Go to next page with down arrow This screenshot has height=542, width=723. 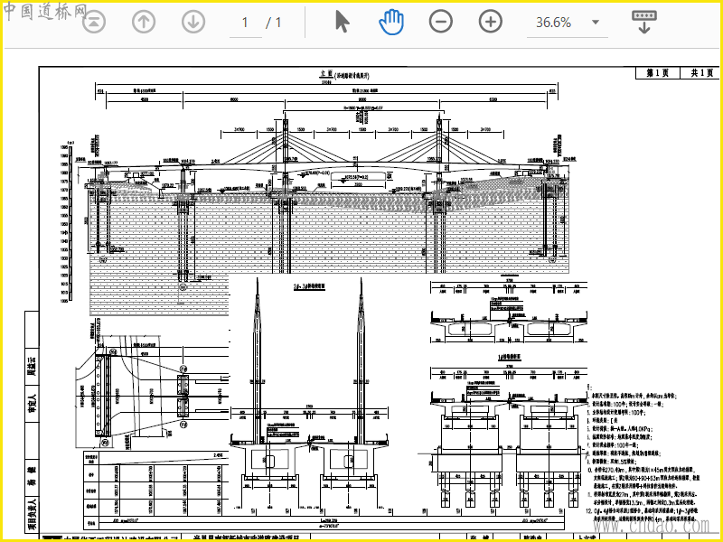tap(193, 22)
